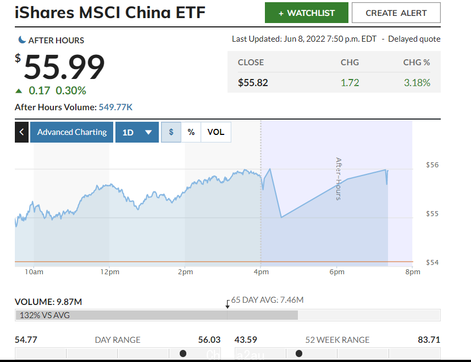The image size is (471, 362).
Task: Show volume on the chart
Action: point(215,132)
